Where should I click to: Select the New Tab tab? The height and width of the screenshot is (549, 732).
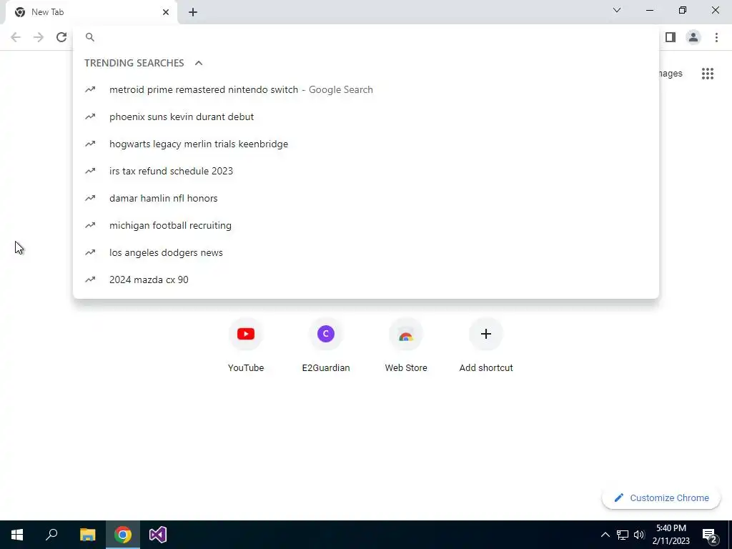(91, 12)
